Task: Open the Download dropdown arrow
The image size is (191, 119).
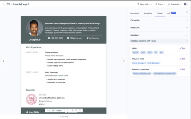Action: (181, 4)
